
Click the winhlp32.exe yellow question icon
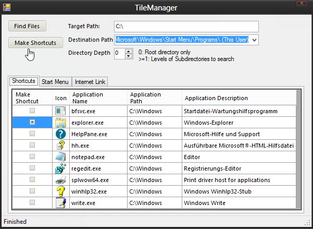pyautogui.click(x=61, y=191)
